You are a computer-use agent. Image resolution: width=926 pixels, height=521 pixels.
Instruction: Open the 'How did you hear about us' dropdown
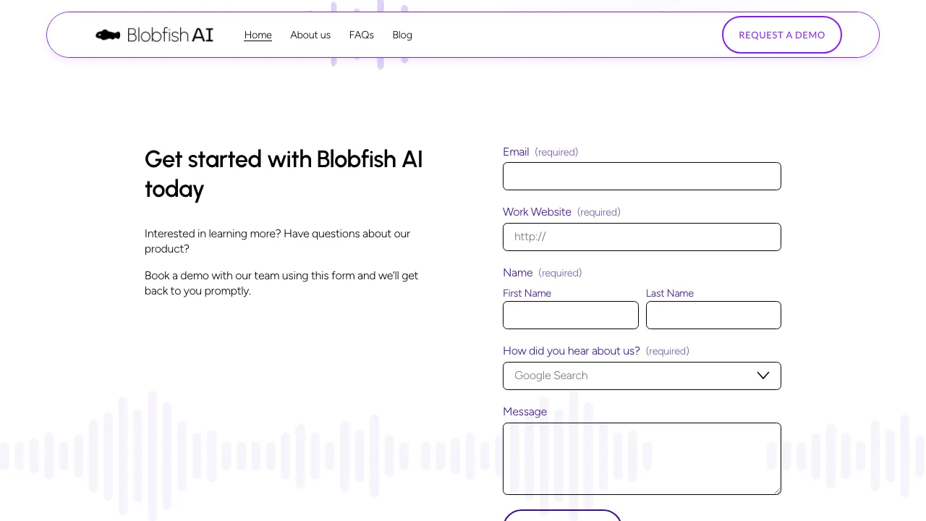642,376
